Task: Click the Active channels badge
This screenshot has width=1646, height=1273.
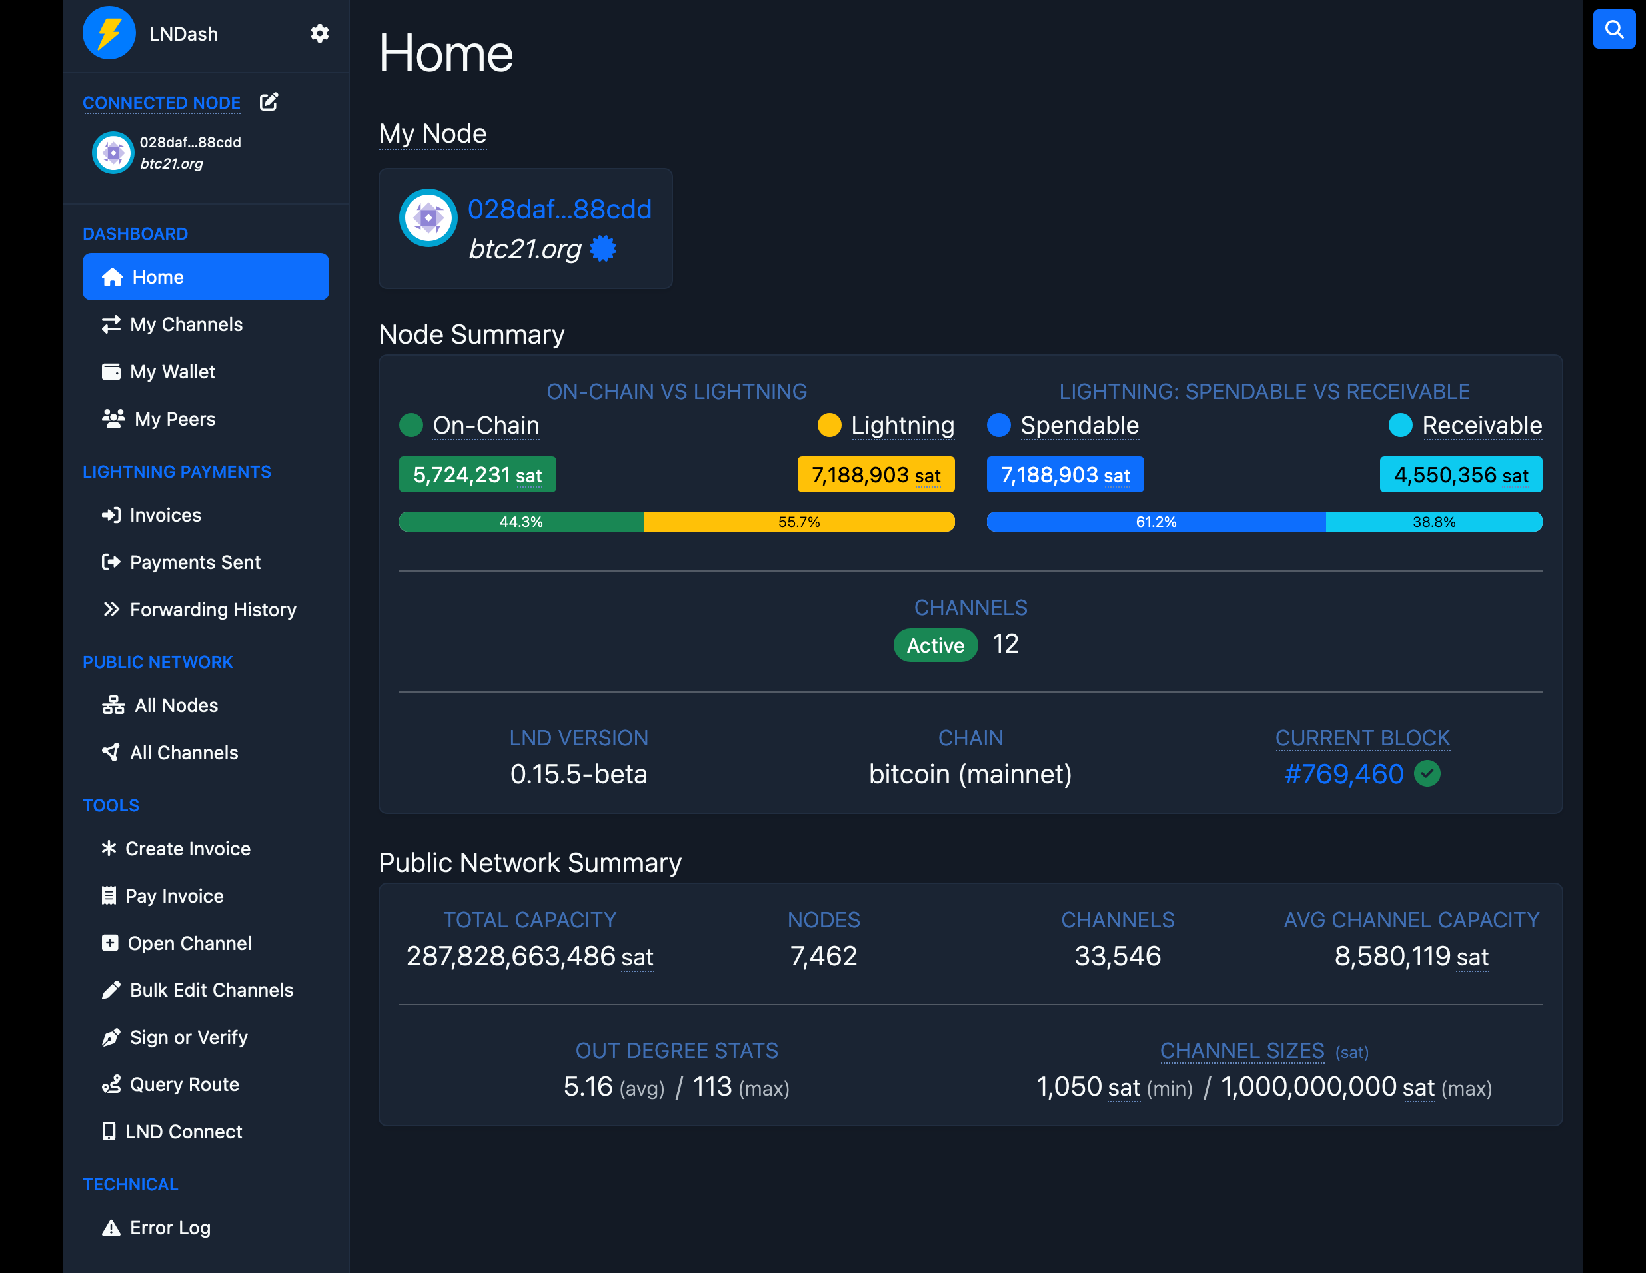Action: point(934,645)
